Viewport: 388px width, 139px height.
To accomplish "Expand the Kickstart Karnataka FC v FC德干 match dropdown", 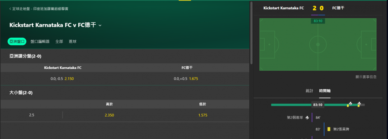I will pos(100,25).
